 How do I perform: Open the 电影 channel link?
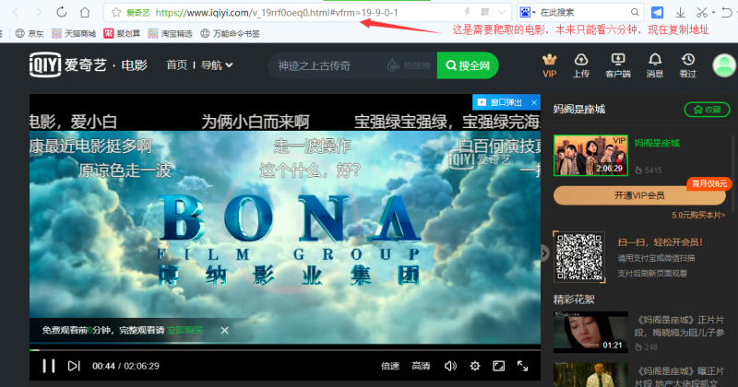(134, 64)
